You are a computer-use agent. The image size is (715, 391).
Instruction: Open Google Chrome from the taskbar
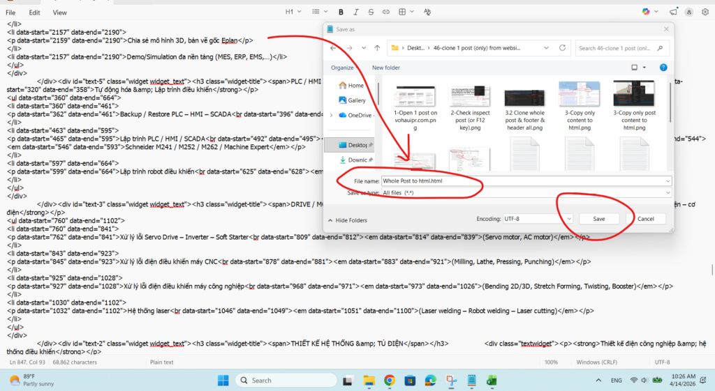[390, 381]
